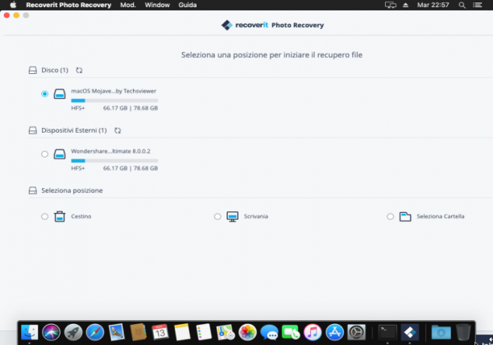Open Launchpad from the Dock
493x345 pixels.
click(73, 332)
